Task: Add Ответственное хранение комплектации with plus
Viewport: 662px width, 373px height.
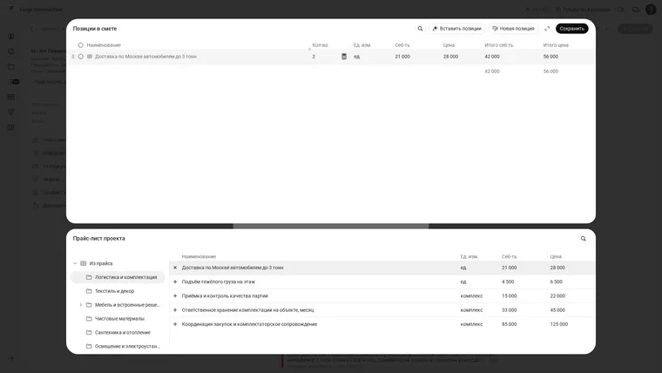Action: point(175,310)
